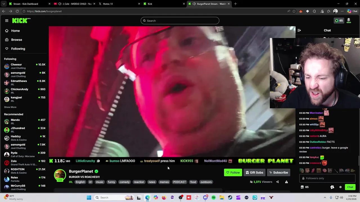
Task: Bookmark page with star icon
Action: click(294, 11)
